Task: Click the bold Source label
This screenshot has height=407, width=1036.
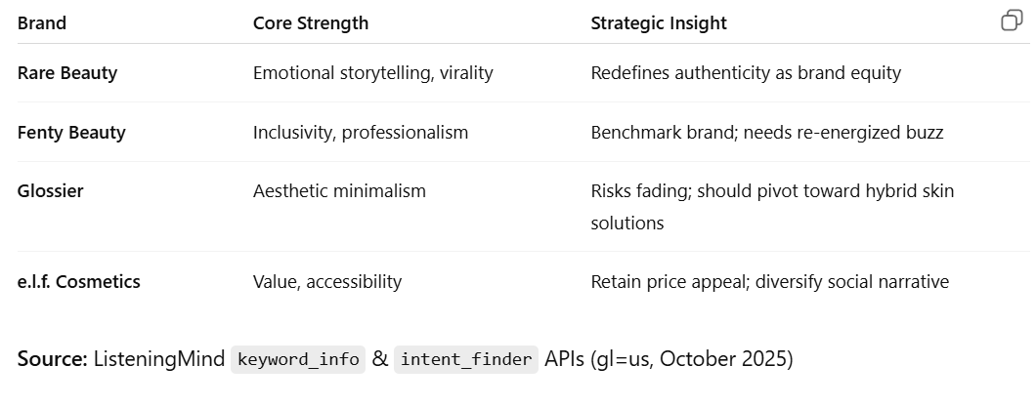Action: pos(52,359)
